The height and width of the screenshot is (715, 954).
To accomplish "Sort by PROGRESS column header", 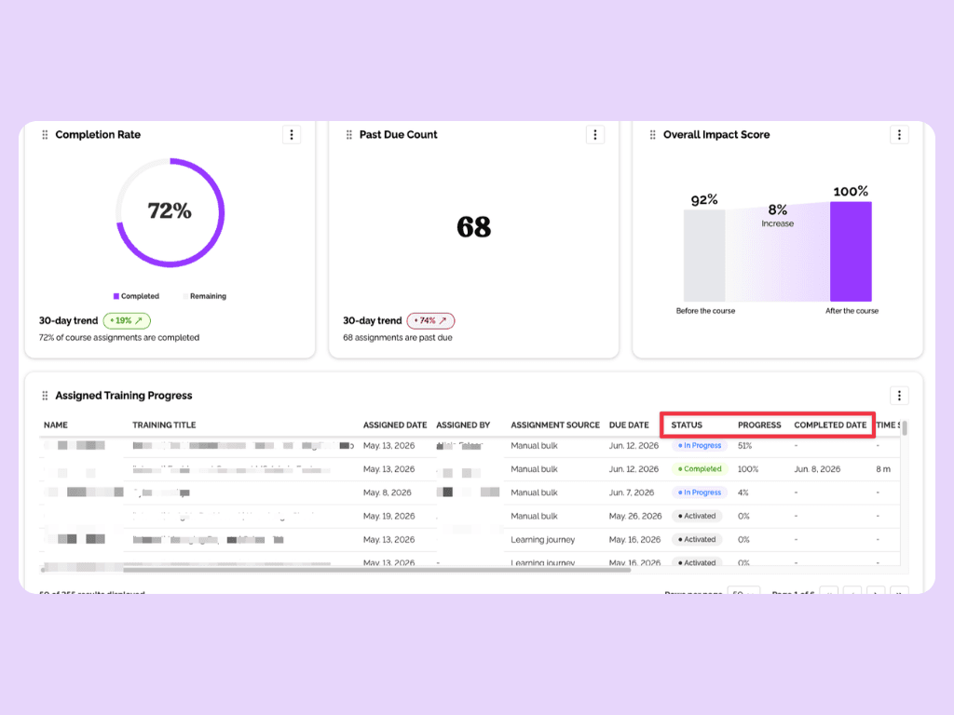I will click(759, 425).
